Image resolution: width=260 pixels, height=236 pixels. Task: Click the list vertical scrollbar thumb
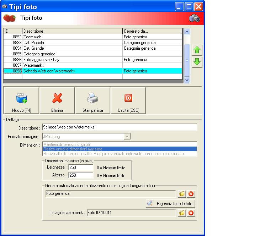click(187, 60)
